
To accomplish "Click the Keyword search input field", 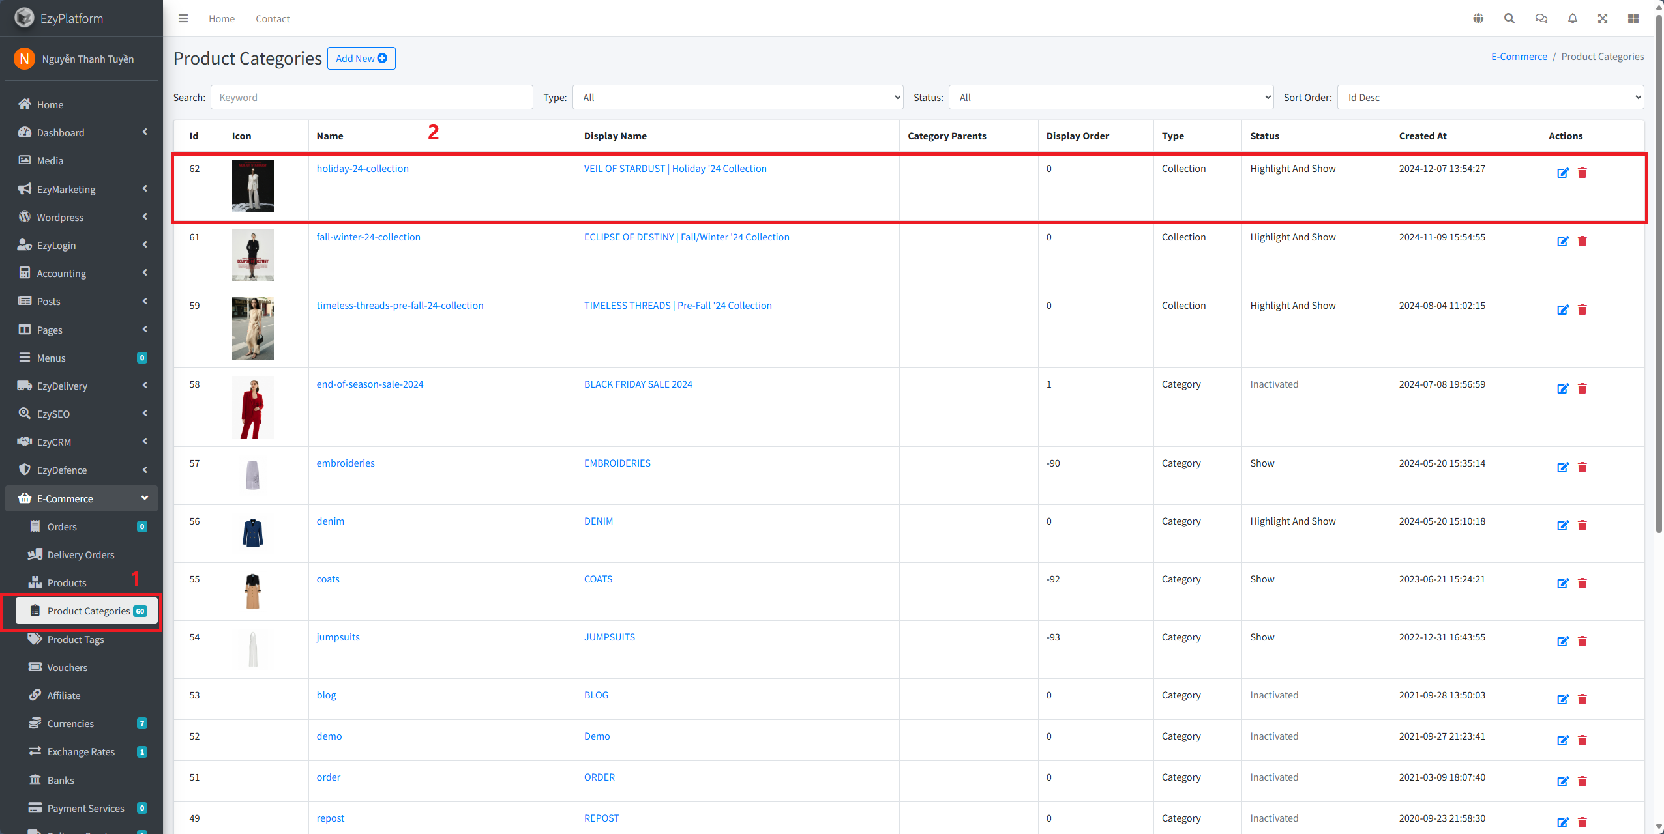I will [372, 97].
